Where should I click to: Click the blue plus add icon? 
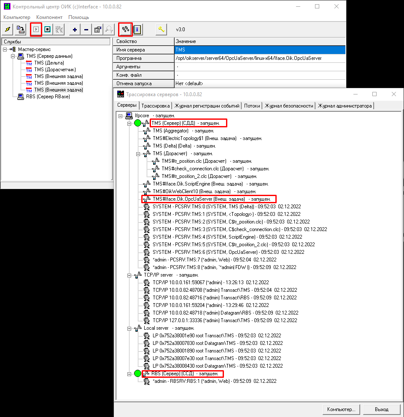click(x=75, y=30)
